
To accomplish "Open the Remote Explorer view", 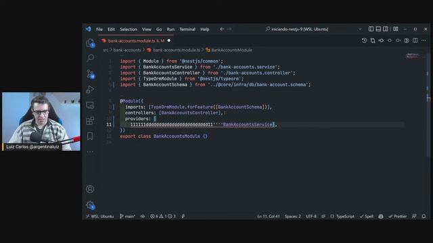I will click(x=90, y=105).
